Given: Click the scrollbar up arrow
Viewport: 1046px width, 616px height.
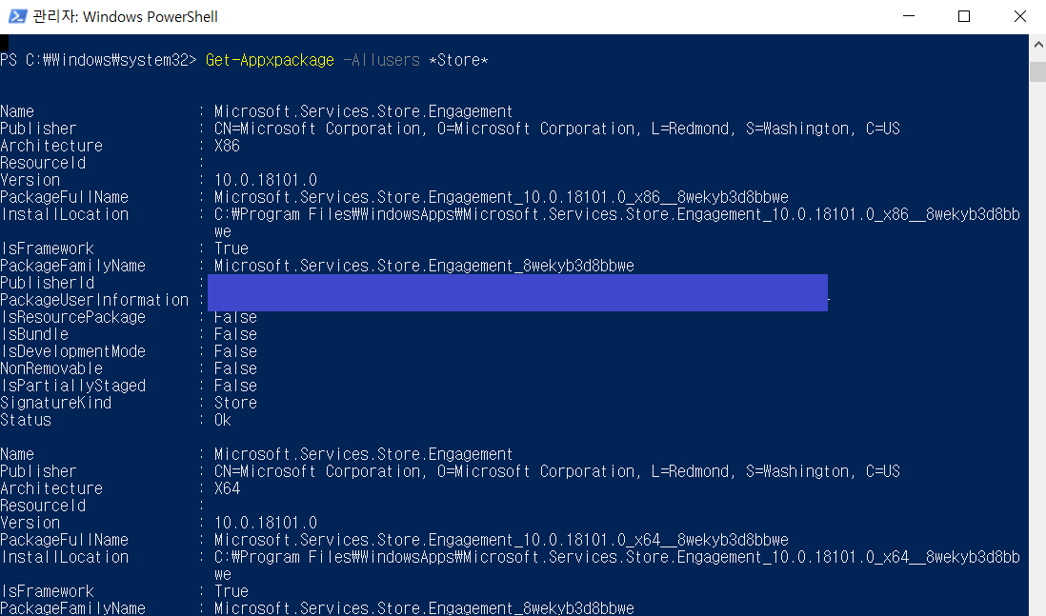Looking at the screenshot, I should pyautogui.click(x=1038, y=45).
